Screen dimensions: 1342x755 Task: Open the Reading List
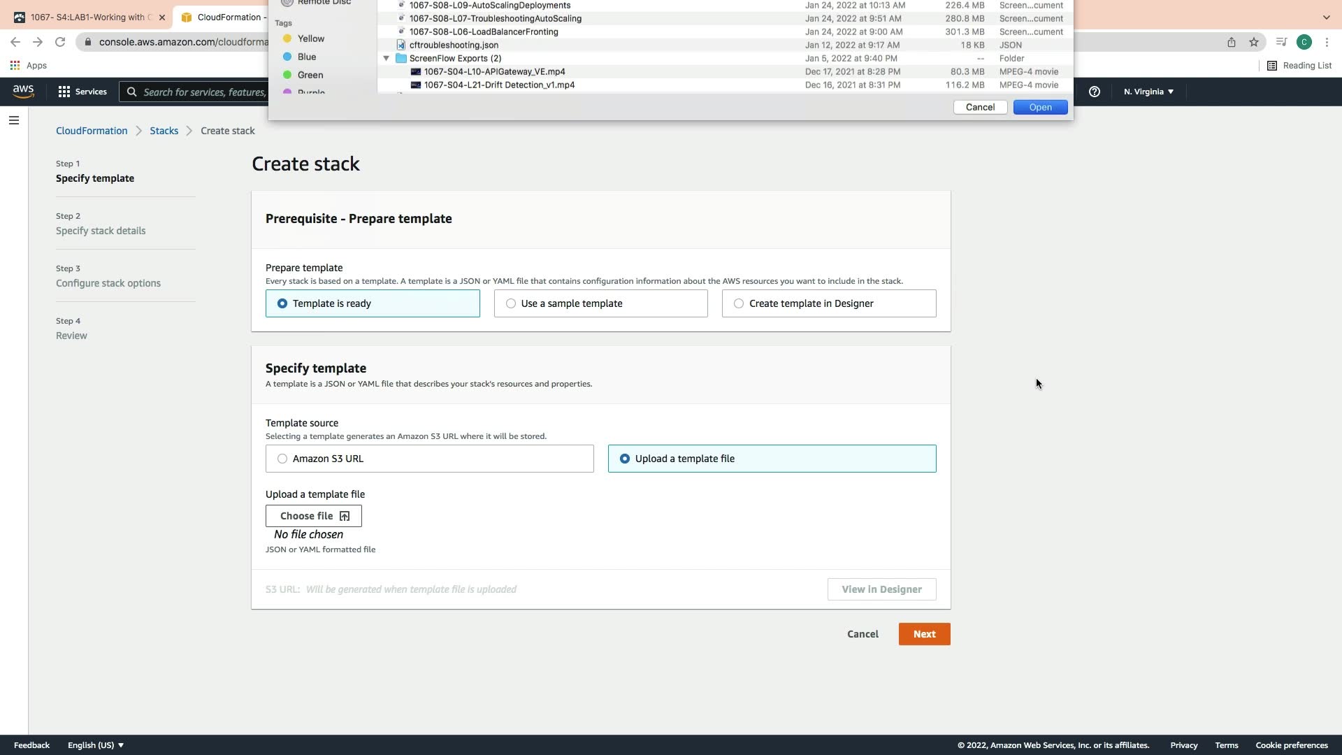(x=1299, y=66)
